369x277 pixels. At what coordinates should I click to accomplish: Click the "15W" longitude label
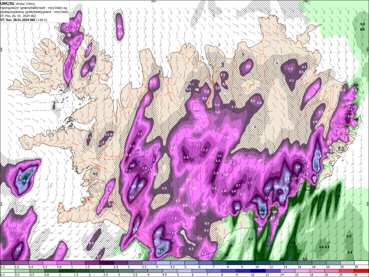305,1
